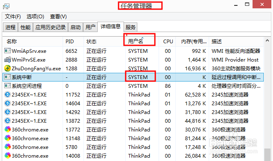
Task: Select the WmiPrvSE.exe process name
Action: [28, 59]
